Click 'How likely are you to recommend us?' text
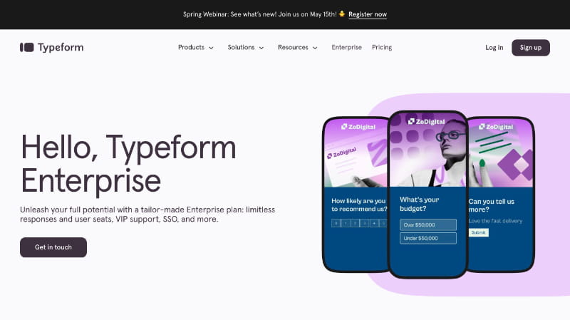 359,205
